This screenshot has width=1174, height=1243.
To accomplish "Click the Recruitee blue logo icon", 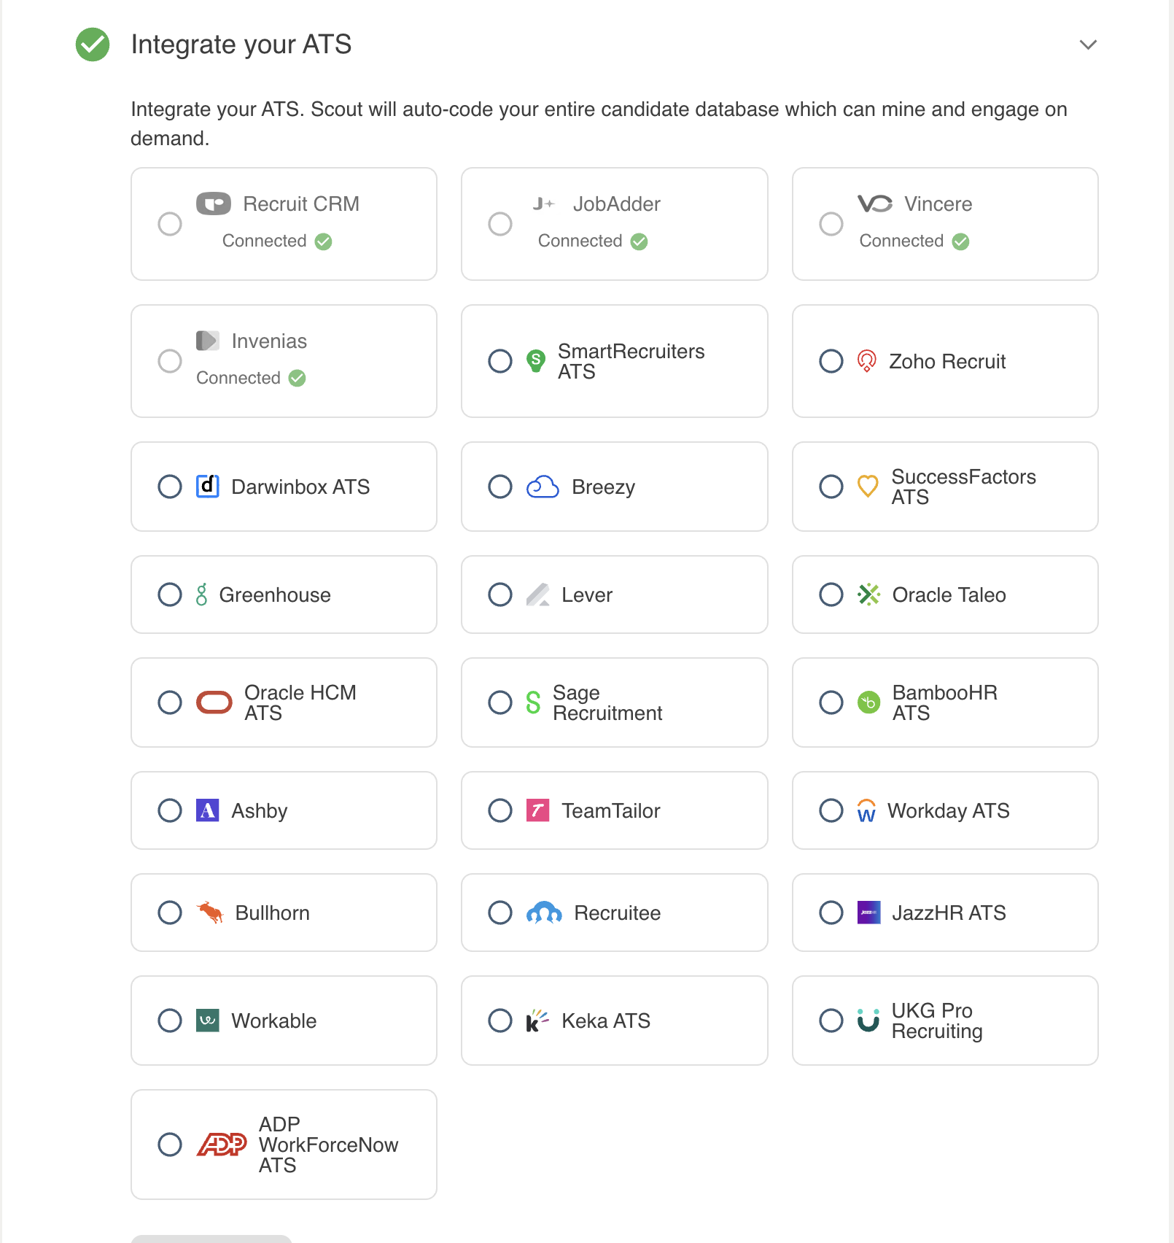I will (544, 913).
